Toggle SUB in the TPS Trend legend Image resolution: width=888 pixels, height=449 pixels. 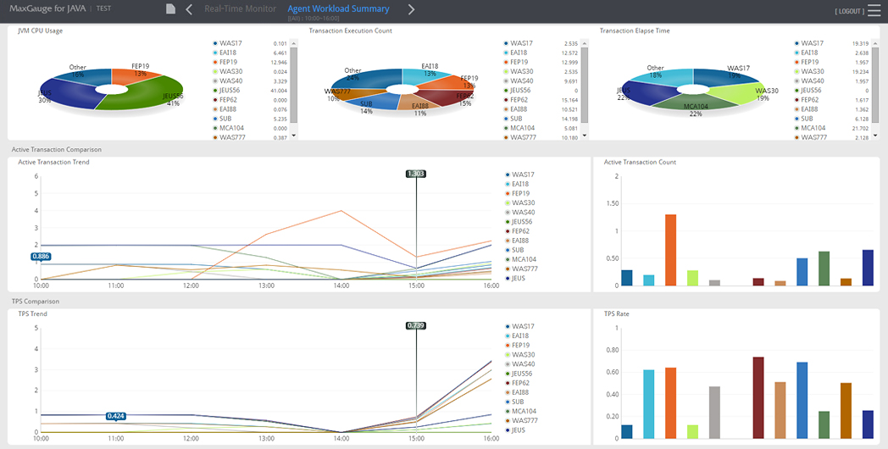516,402
